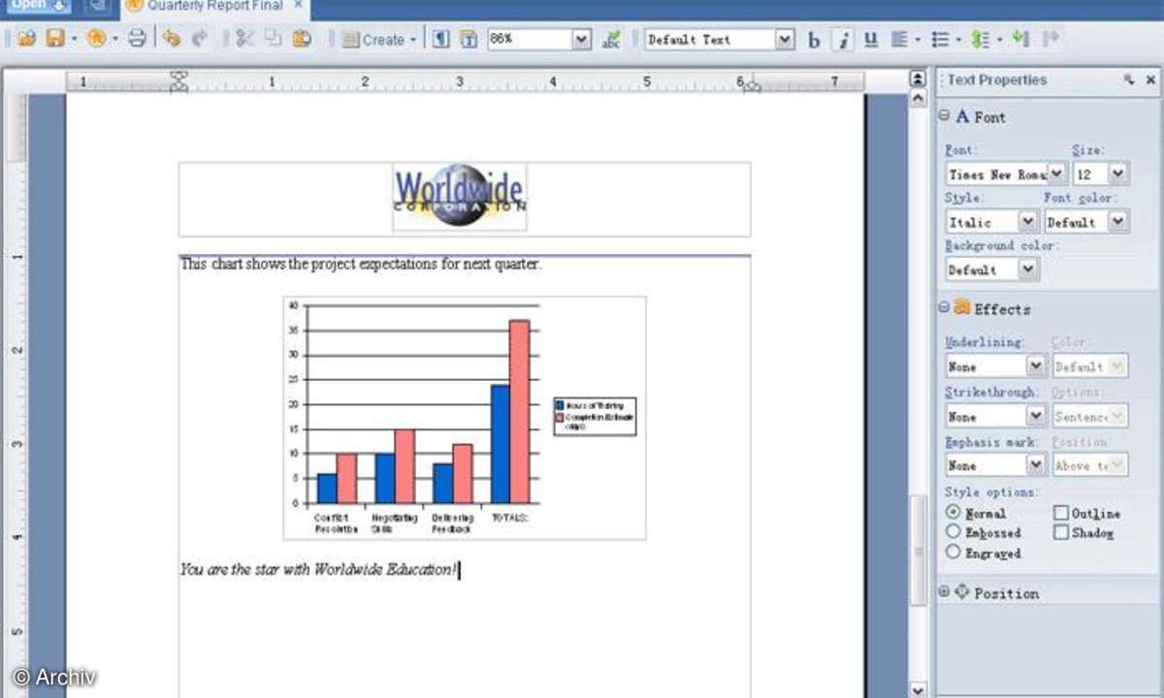Screen dimensions: 1164x698
Task: Click the italic Worldwide Education sentence
Action: pyautogui.click(x=318, y=570)
